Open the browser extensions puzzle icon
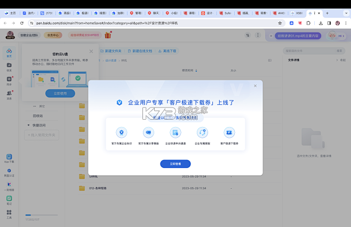351x227 pixels. click(x=308, y=23)
